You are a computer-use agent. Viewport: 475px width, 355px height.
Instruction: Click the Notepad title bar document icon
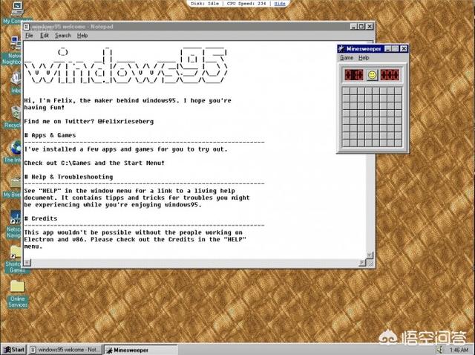[27, 27]
